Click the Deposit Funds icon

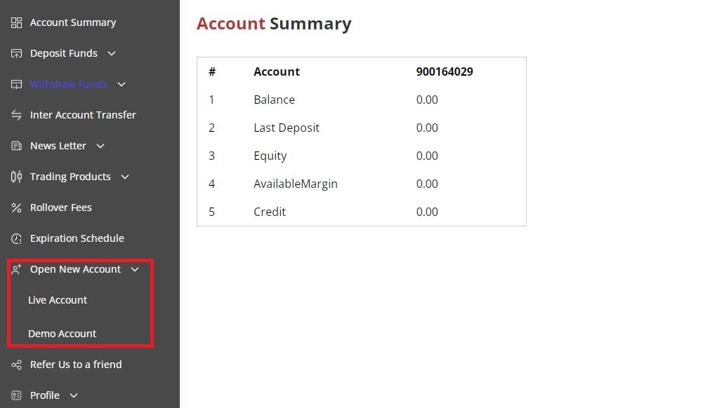pyautogui.click(x=17, y=53)
